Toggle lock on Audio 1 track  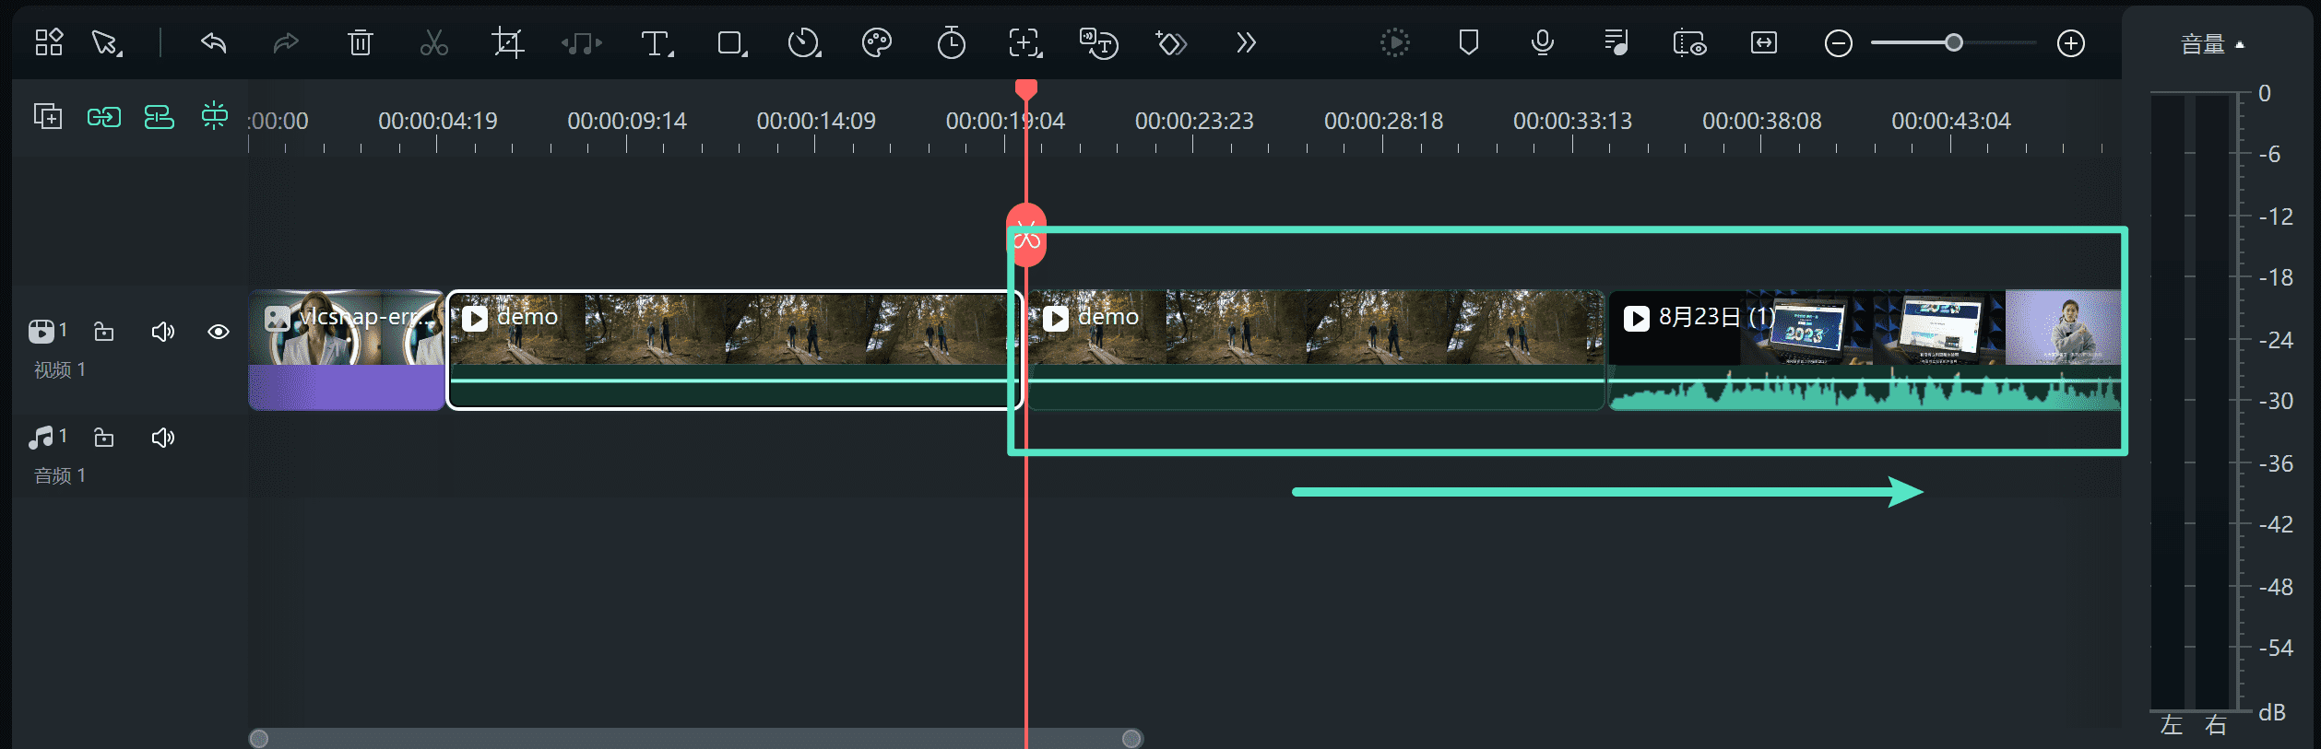click(104, 438)
